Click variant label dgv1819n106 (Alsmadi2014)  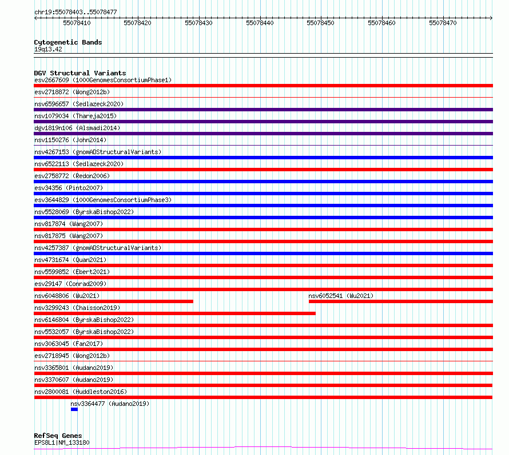[77, 128]
